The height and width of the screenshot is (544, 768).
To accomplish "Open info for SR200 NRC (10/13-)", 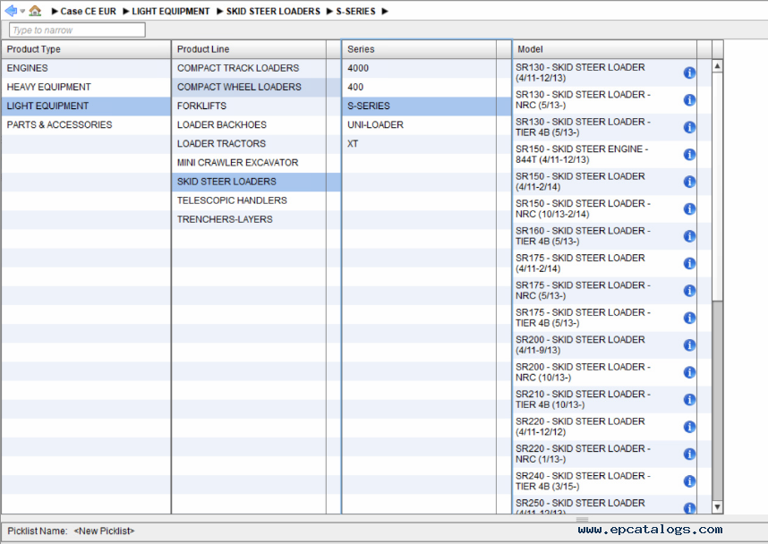I will click(x=689, y=372).
